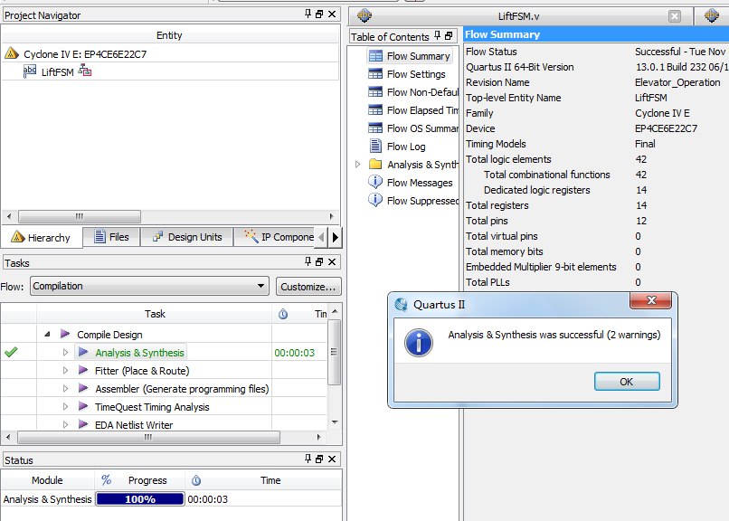Collapse the Compile Design task group
729x521 pixels.
click(x=47, y=334)
